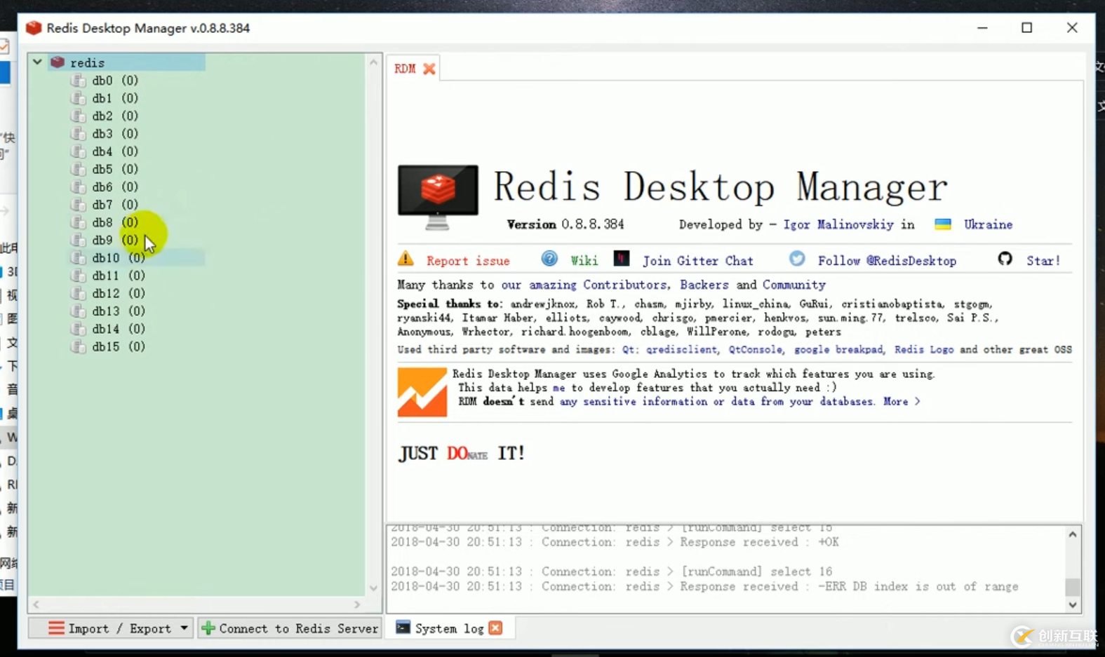Click the Wiki help icon
This screenshot has height=657, width=1105.
549,259
